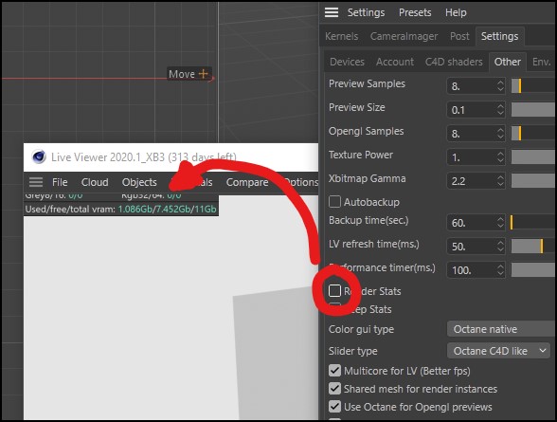Click the Opengl Samples stepper arrows
The width and height of the screenshot is (557, 422).
coord(500,134)
